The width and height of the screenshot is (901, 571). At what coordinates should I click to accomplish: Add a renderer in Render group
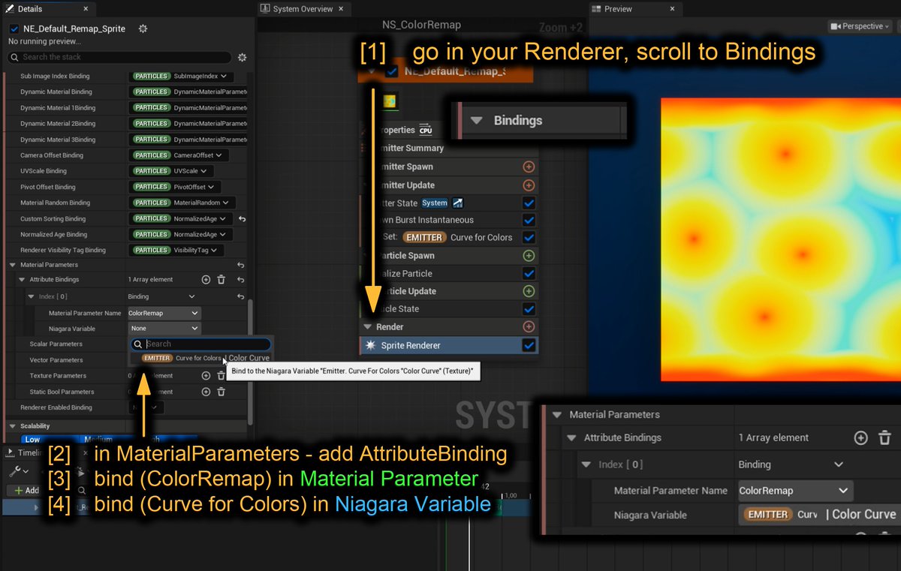[529, 327]
